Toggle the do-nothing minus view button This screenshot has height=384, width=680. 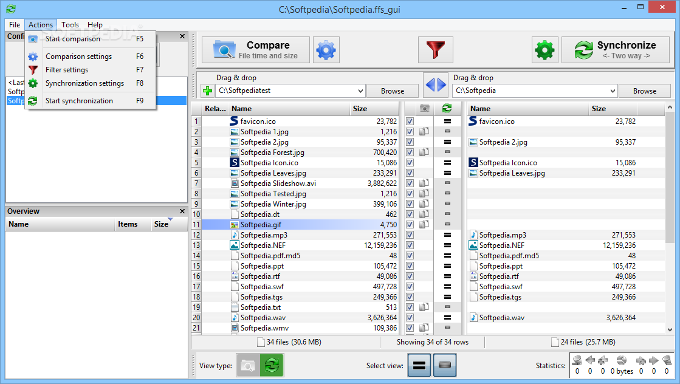click(x=444, y=365)
